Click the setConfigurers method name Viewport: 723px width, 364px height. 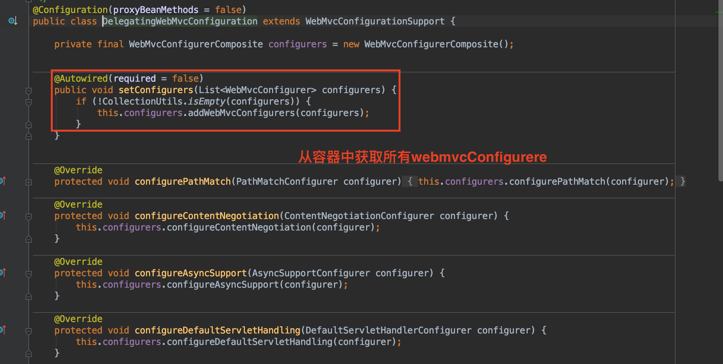click(156, 90)
